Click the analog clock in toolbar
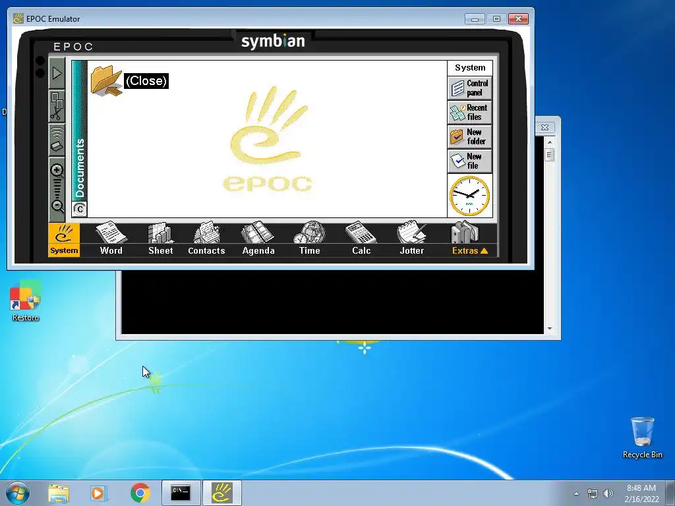Image resolution: width=675 pixels, height=506 pixels. click(x=469, y=196)
